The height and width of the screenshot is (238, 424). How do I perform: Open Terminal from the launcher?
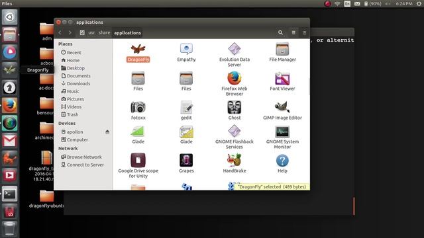[10, 194]
